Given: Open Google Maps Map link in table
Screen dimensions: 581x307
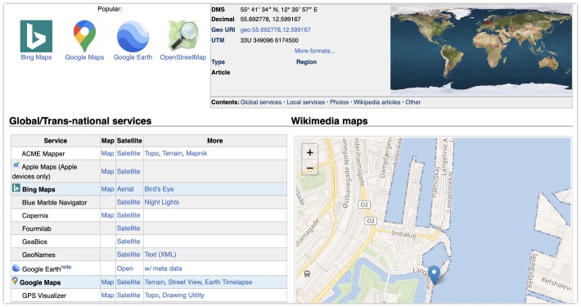Looking at the screenshot, I should tap(107, 282).
